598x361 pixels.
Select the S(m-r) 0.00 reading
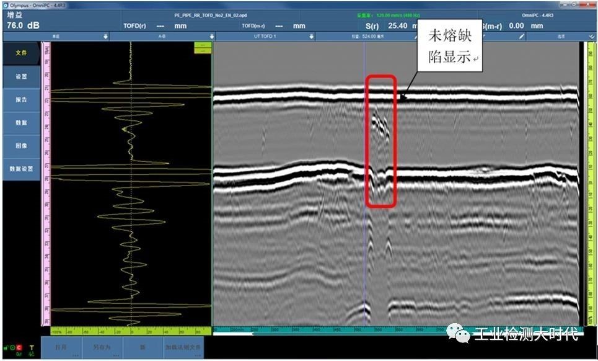click(x=513, y=26)
